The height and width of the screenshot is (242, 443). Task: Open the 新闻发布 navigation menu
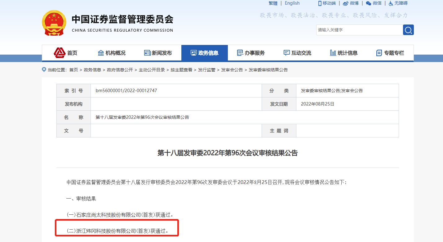click(162, 53)
